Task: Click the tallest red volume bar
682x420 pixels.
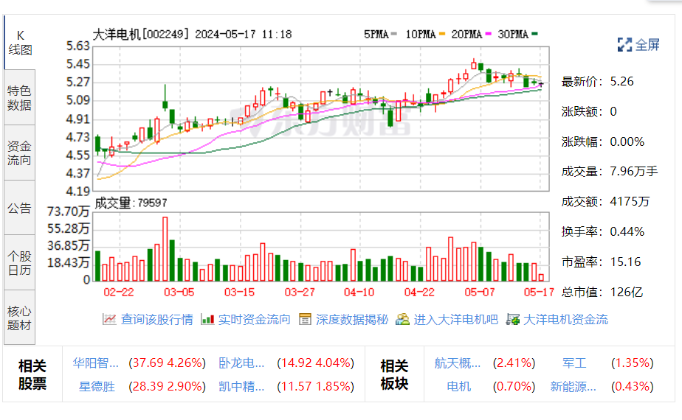Action: click(x=165, y=249)
